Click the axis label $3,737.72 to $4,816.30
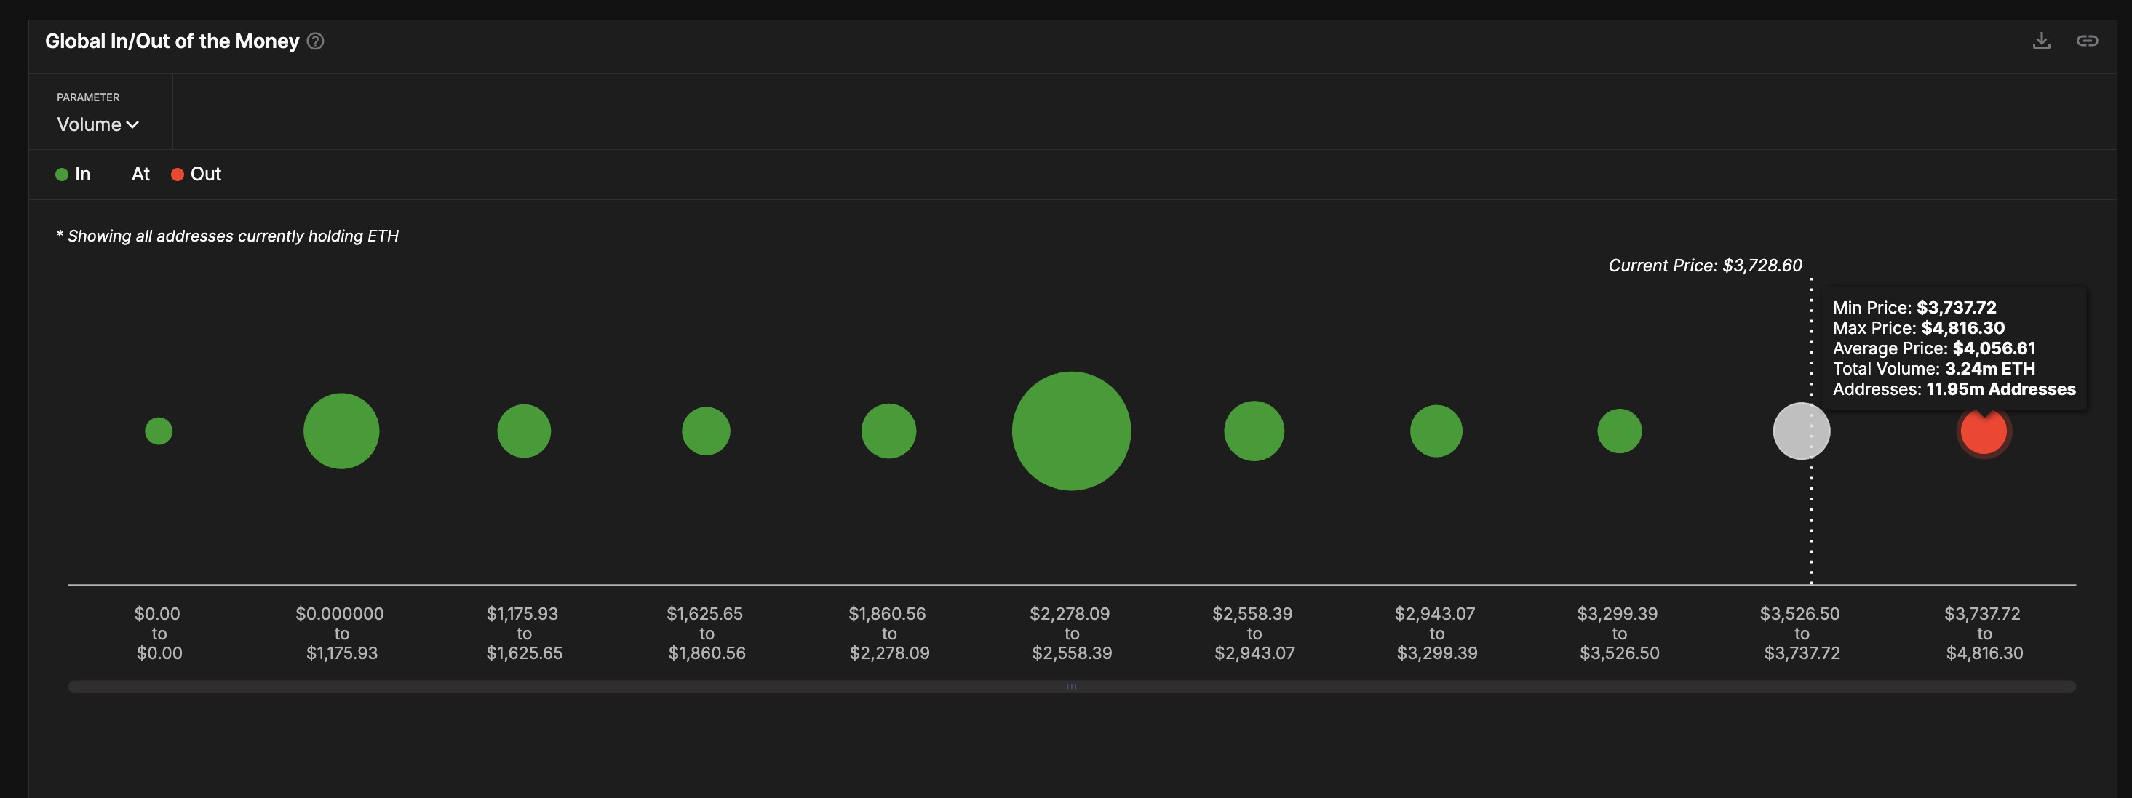Viewport: 2132px width, 798px height. 1984,634
